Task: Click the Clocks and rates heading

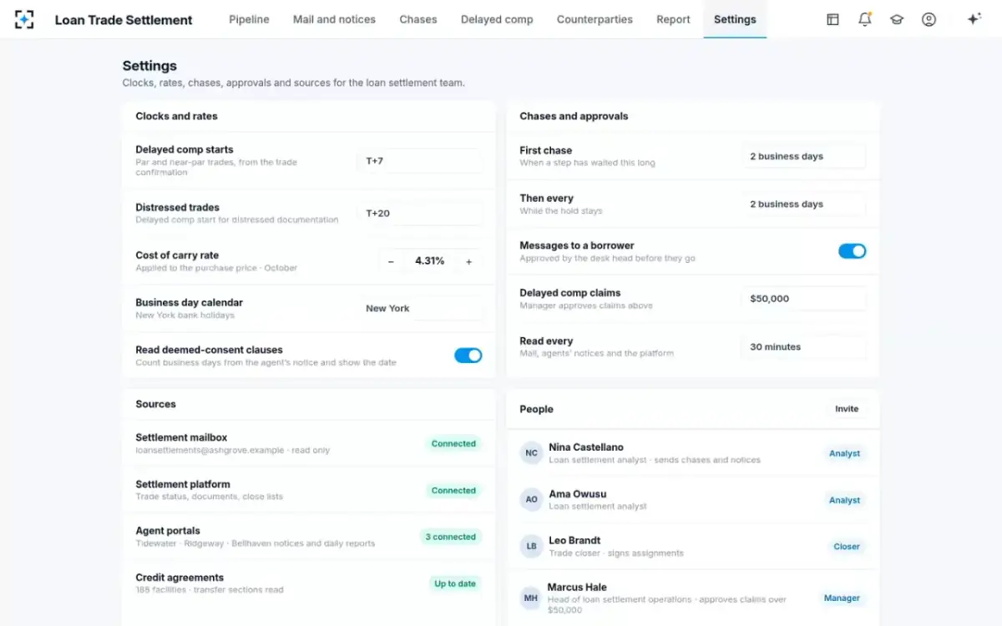Action: pos(176,117)
